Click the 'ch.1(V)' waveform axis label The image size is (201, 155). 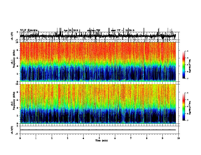[12, 36]
